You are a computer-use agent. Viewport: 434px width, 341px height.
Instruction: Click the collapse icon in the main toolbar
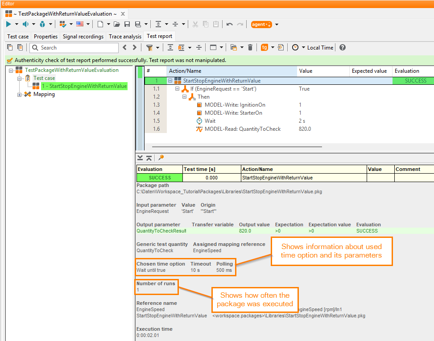(x=175, y=25)
